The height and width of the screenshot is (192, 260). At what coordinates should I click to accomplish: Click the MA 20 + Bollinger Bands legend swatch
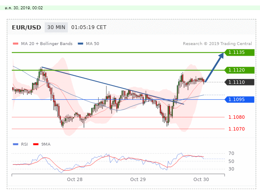click(16, 44)
